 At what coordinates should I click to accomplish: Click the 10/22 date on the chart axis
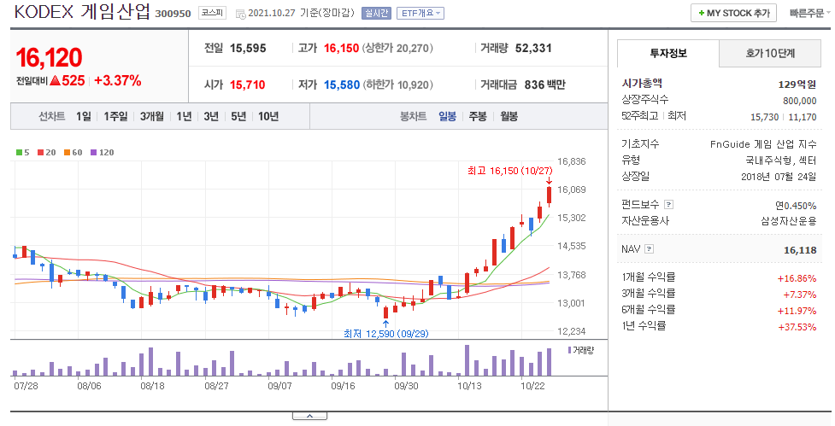(532, 386)
